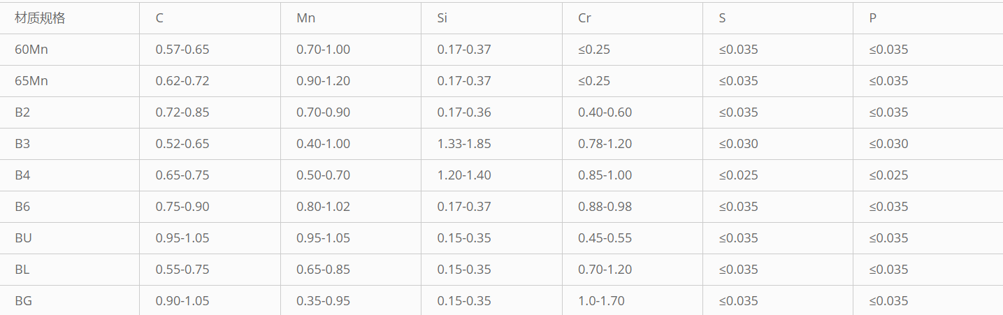Viewport: 1003px width, 315px height.
Task: Select the BG material row label
Action: [23, 301]
